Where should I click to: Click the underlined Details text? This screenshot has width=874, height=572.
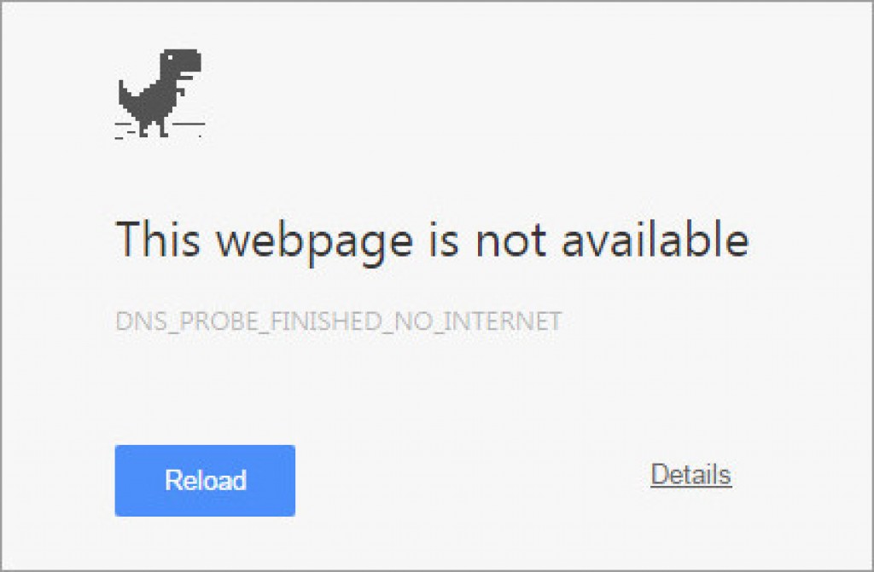[691, 475]
